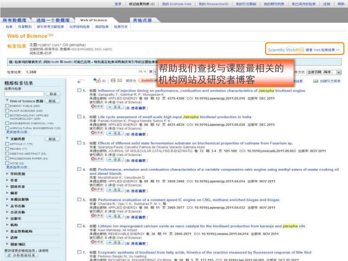Open 标记结果列表 (0) link
This screenshot has height=261, width=348.
[142, 4]
